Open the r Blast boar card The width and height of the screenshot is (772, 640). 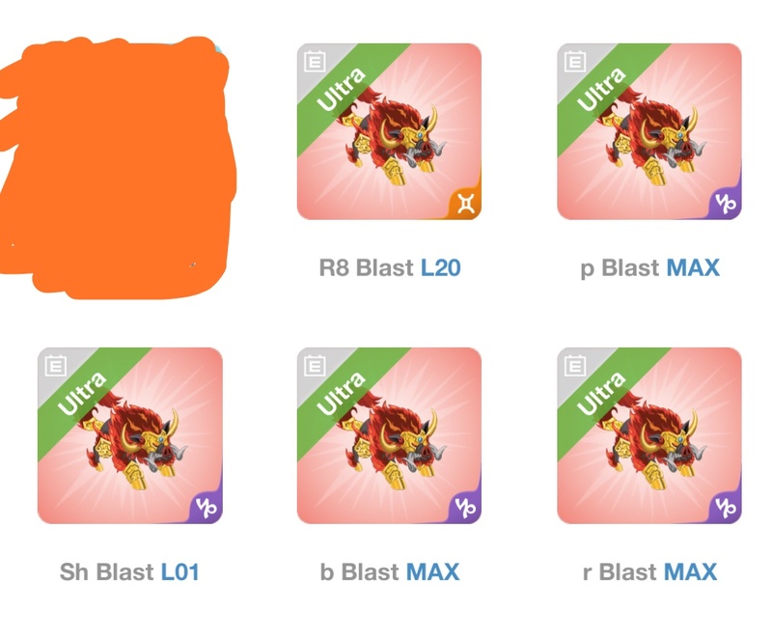648,436
